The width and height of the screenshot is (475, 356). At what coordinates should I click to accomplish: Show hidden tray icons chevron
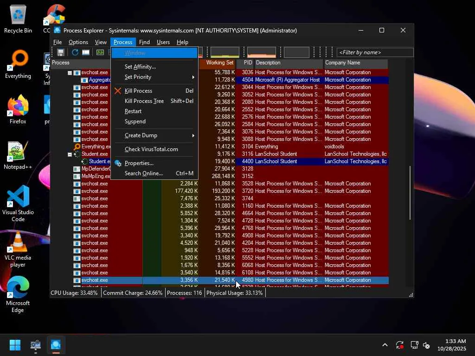[x=385, y=345]
